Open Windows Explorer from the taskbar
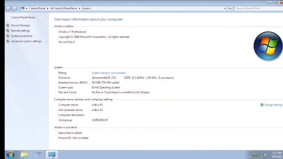 point(24,155)
